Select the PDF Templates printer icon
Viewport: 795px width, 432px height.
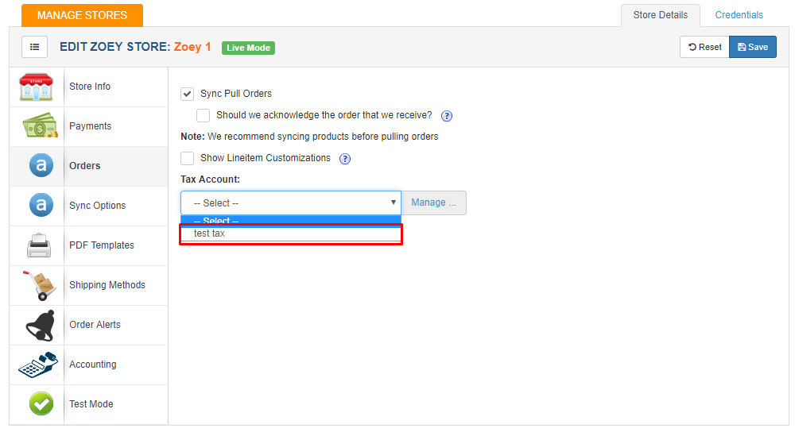(x=39, y=245)
